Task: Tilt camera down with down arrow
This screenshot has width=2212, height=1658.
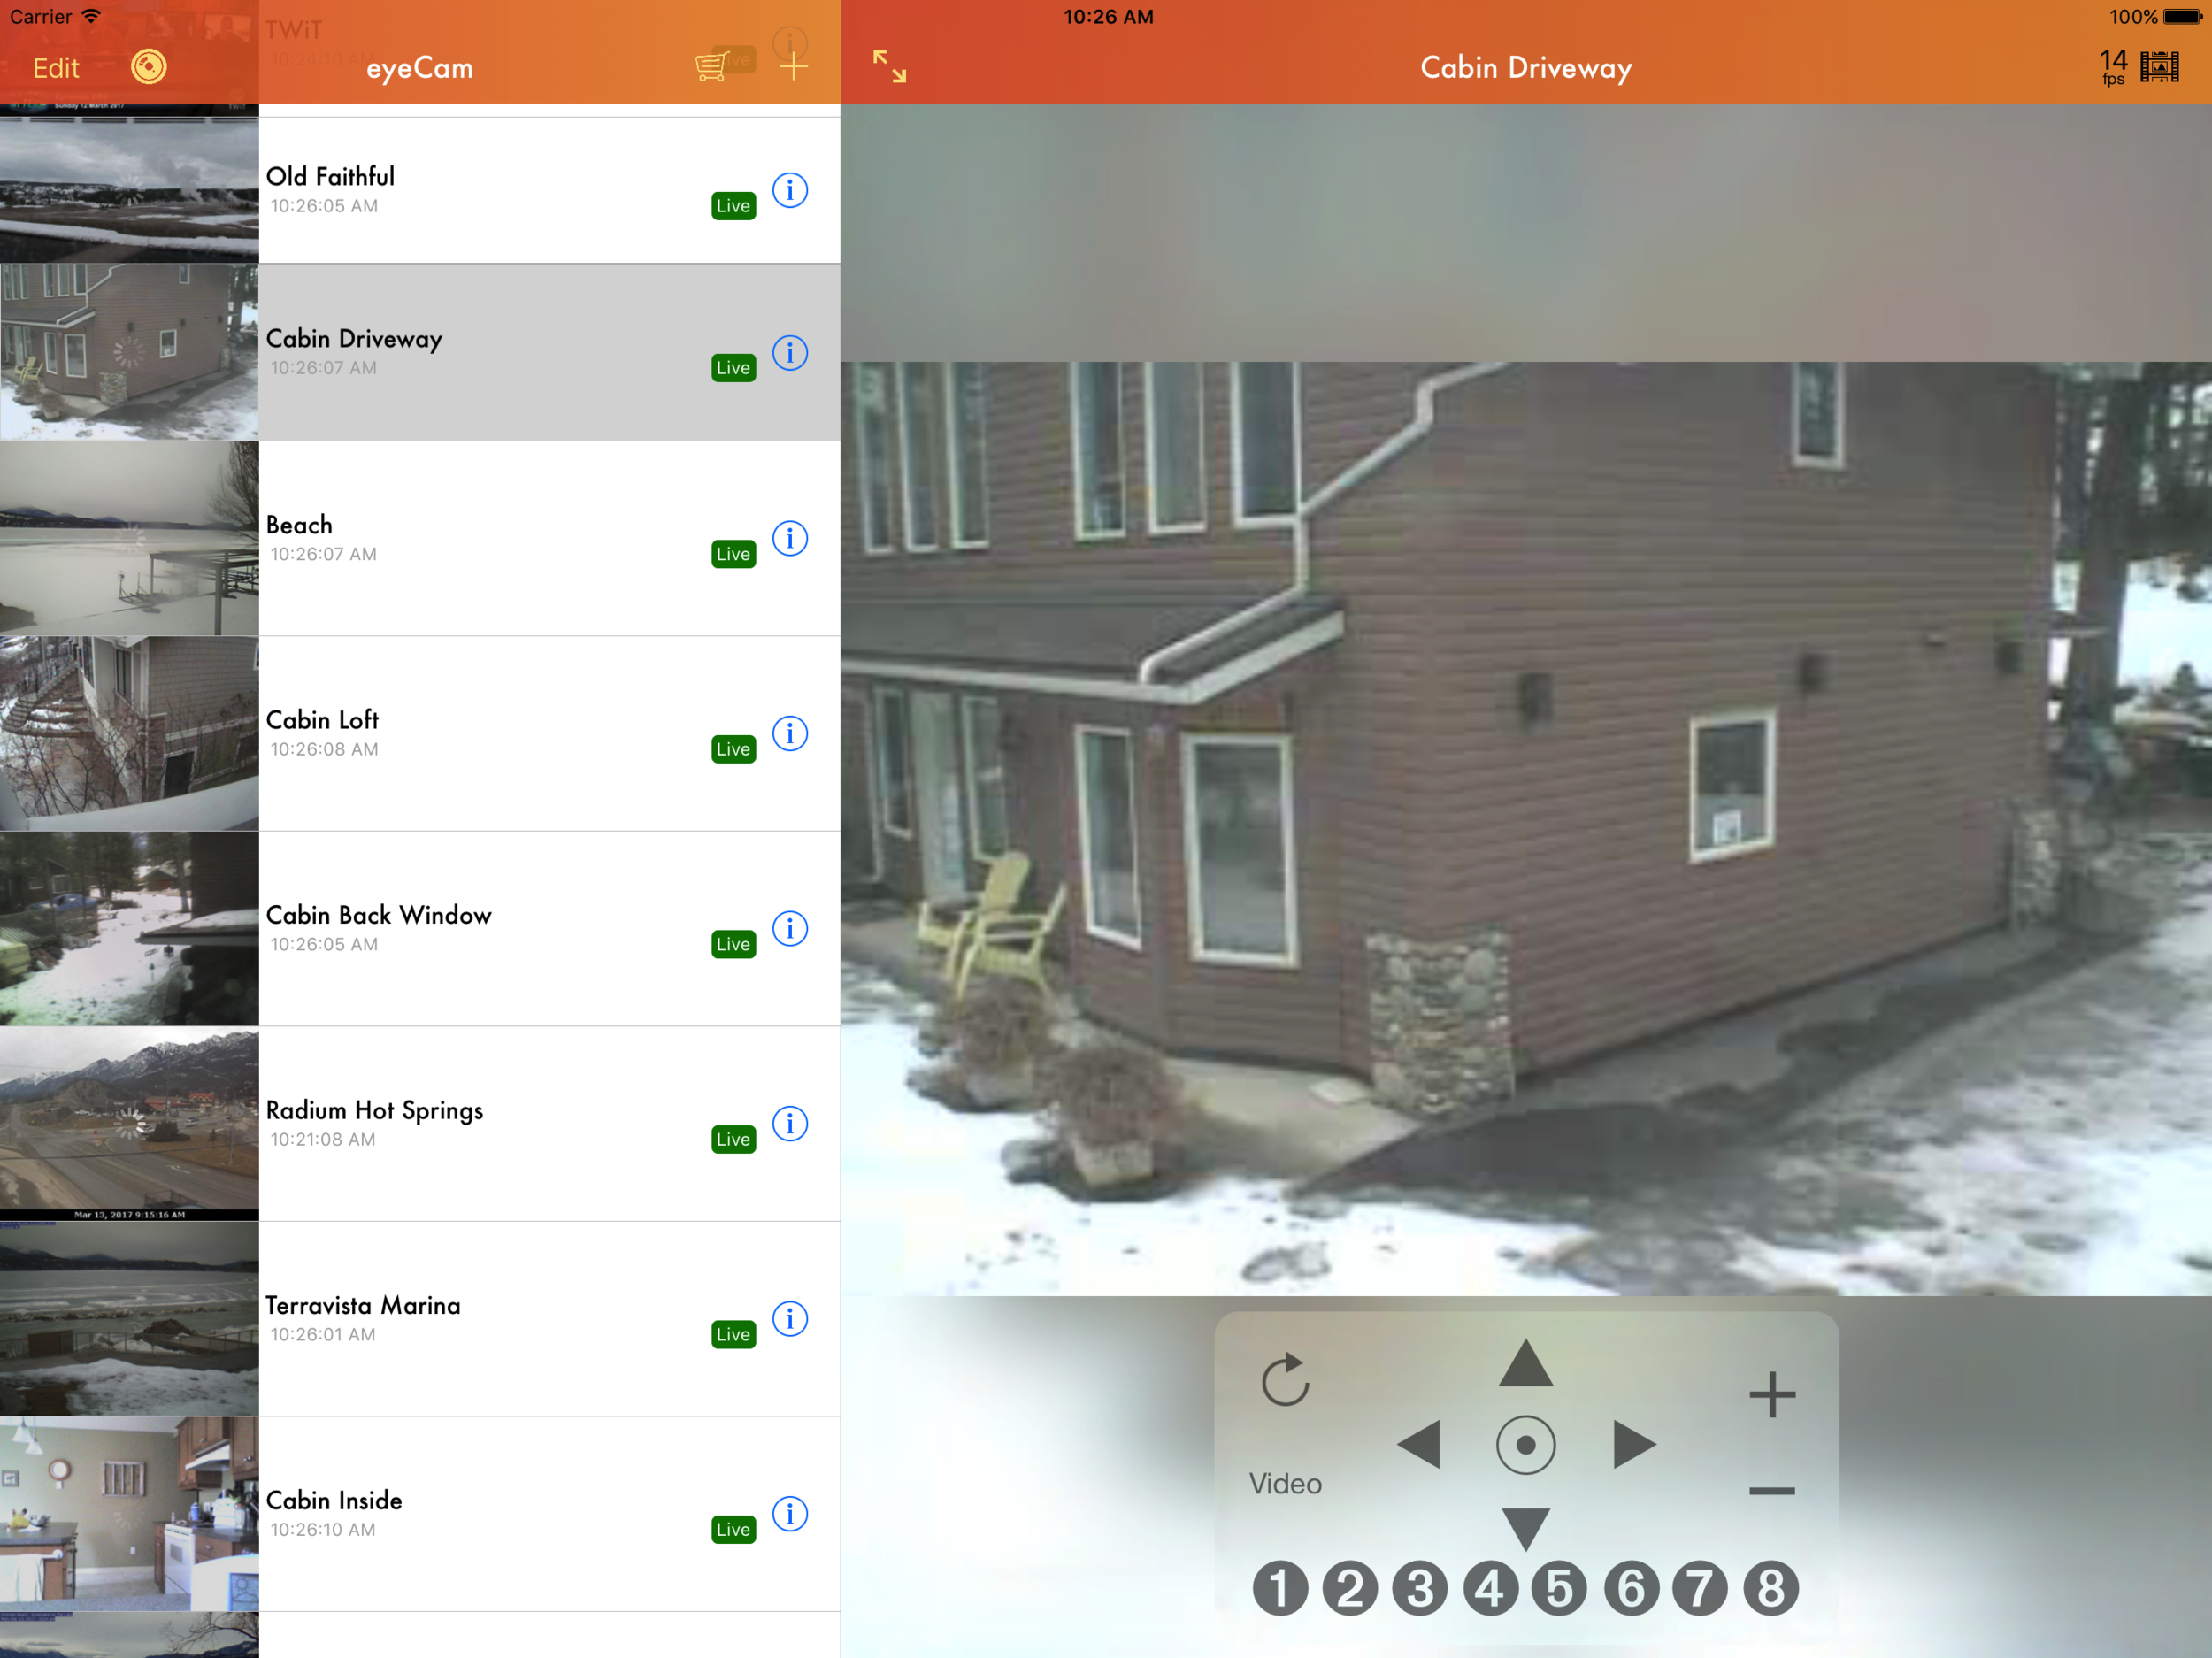Action: tap(1525, 1529)
